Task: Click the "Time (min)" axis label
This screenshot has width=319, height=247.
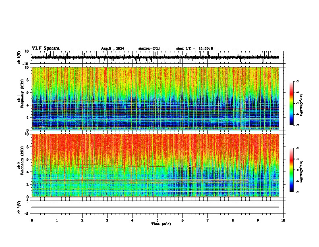Action: coord(161,224)
